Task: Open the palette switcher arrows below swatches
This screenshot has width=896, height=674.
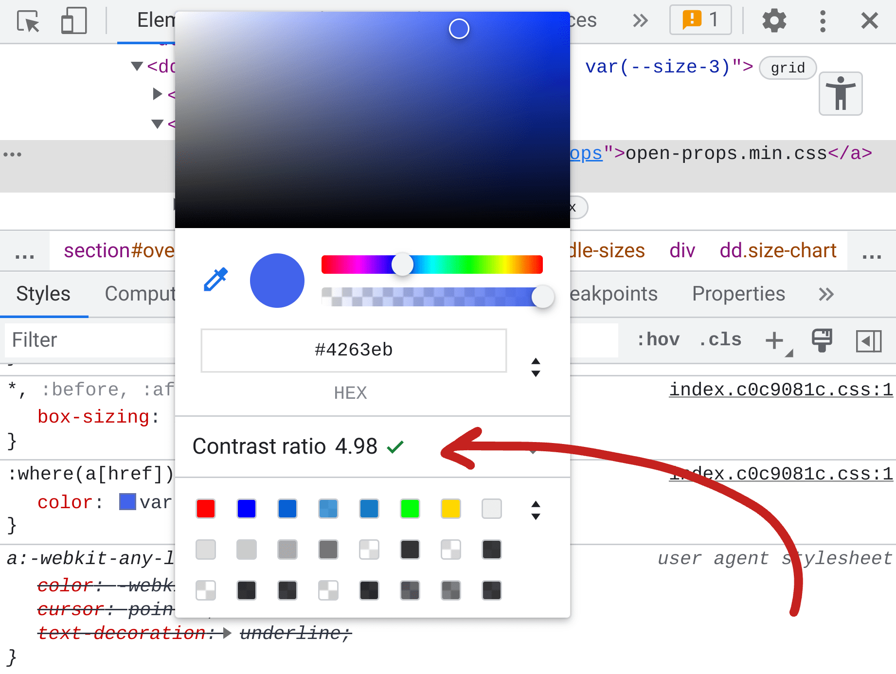Action: [535, 510]
